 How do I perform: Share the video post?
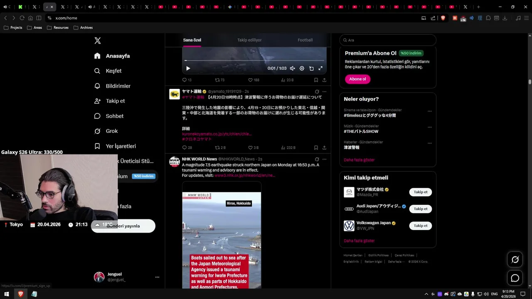(324, 80)
